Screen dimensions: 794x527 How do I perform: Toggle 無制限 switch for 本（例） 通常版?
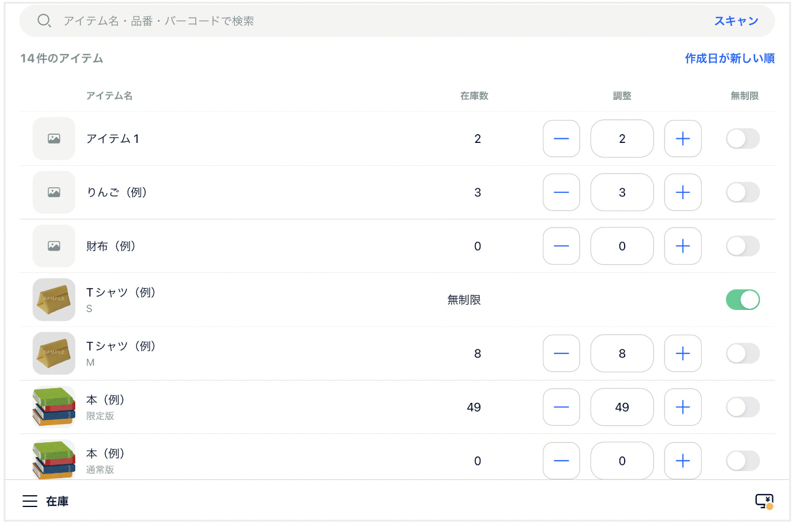743,461
